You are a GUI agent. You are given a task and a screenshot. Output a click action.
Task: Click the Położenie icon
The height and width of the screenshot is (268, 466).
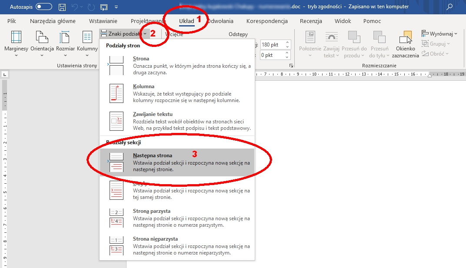tap(310, 37)
